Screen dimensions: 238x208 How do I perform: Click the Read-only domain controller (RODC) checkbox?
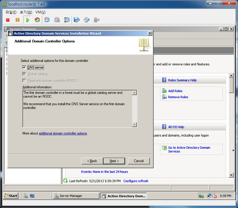click(x=24, y=80)
